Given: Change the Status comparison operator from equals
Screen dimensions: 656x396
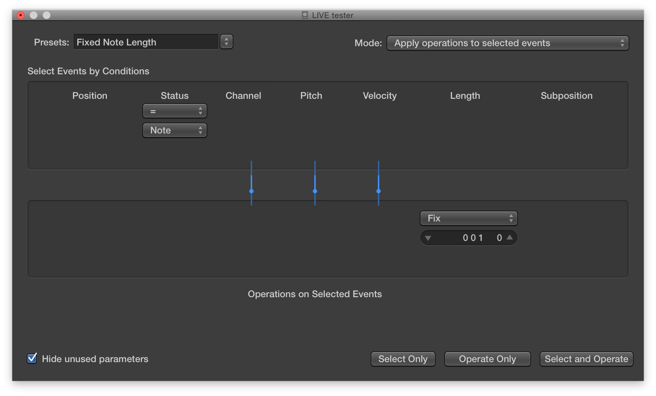Looking at the screenshot, I should tap(174, 111).
